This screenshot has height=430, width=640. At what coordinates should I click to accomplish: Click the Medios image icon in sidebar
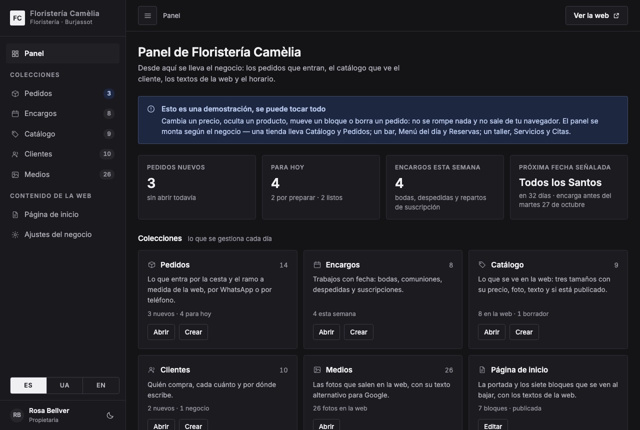click(x=15, y=174)
